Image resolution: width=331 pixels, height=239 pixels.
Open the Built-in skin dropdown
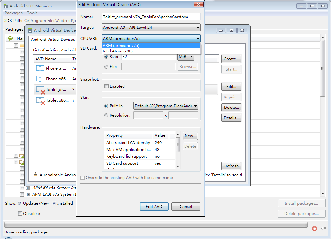coord(166,106)
